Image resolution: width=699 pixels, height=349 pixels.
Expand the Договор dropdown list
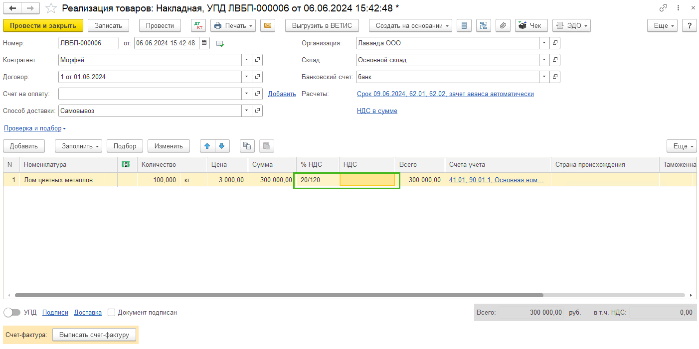[x=247, y=77]
